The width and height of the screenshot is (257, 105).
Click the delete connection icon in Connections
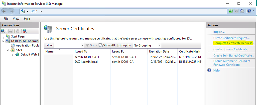(x=24, y=31)
